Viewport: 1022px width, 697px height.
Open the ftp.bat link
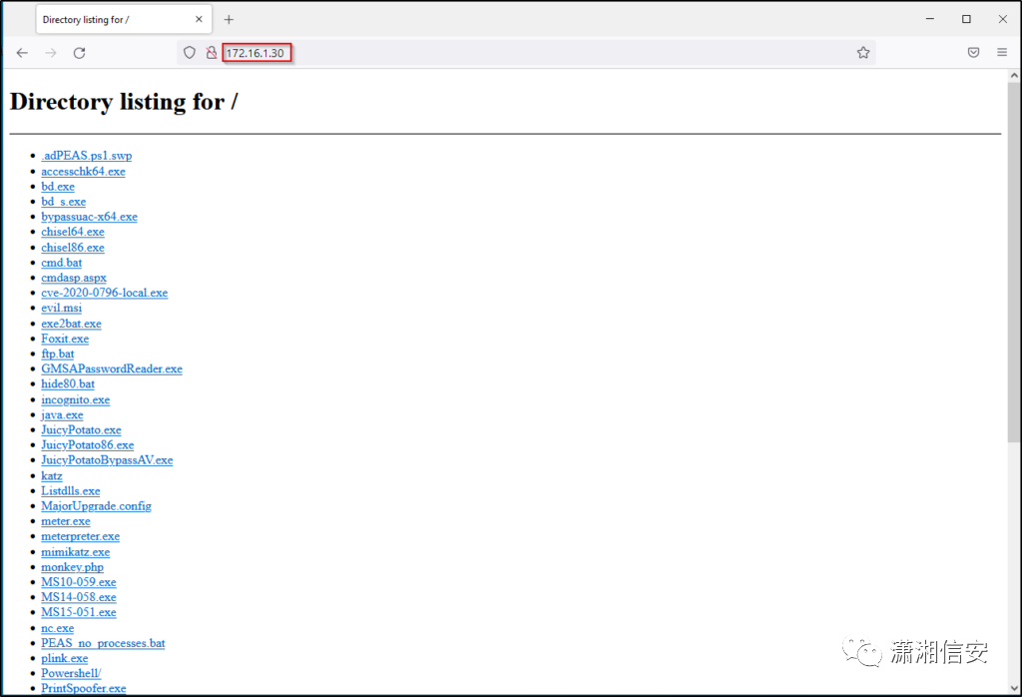[57, 353]
